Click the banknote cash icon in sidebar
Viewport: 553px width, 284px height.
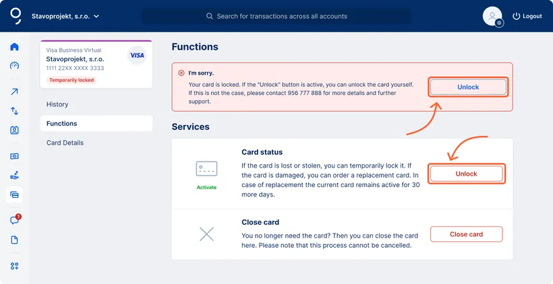click(x=14, y=156)
